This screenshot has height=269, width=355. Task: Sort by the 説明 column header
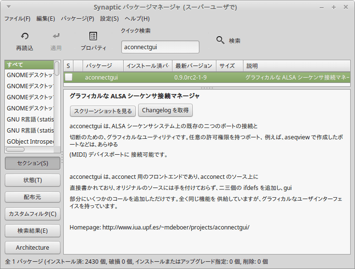[x=297, y=66]
